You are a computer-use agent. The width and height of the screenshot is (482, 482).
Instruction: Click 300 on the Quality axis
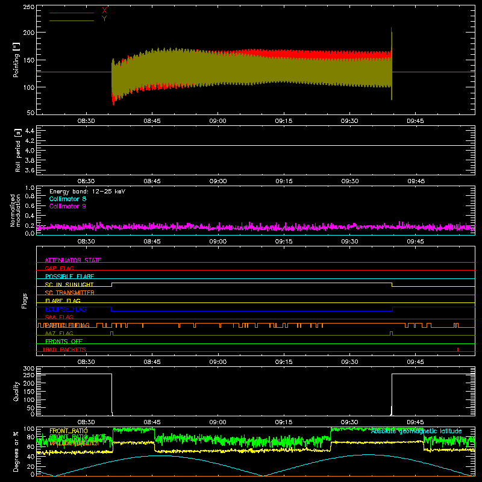pos(29,369)
